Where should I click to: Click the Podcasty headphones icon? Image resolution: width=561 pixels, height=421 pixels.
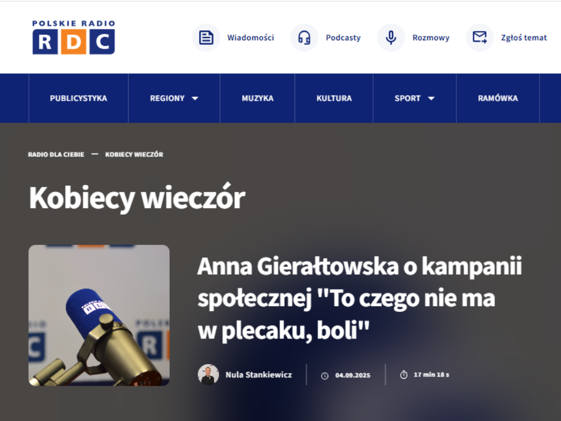coord(304,37)
